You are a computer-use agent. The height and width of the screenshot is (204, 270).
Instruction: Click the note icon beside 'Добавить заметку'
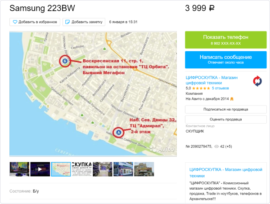67,22
